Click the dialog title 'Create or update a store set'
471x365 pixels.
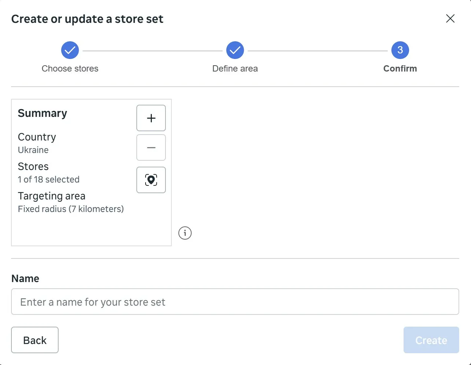pyautogui.click(x=87, y=19)
